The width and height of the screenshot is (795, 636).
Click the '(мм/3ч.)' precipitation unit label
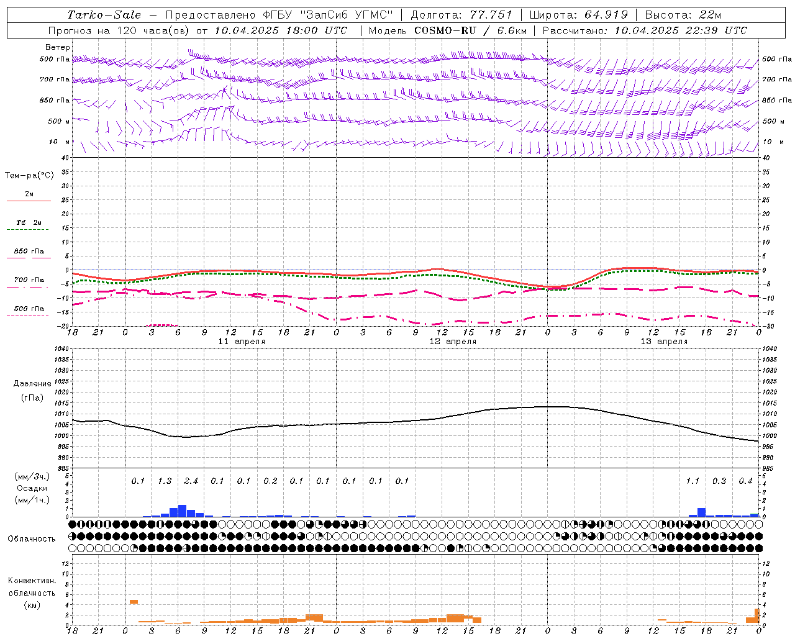(32, 477)
